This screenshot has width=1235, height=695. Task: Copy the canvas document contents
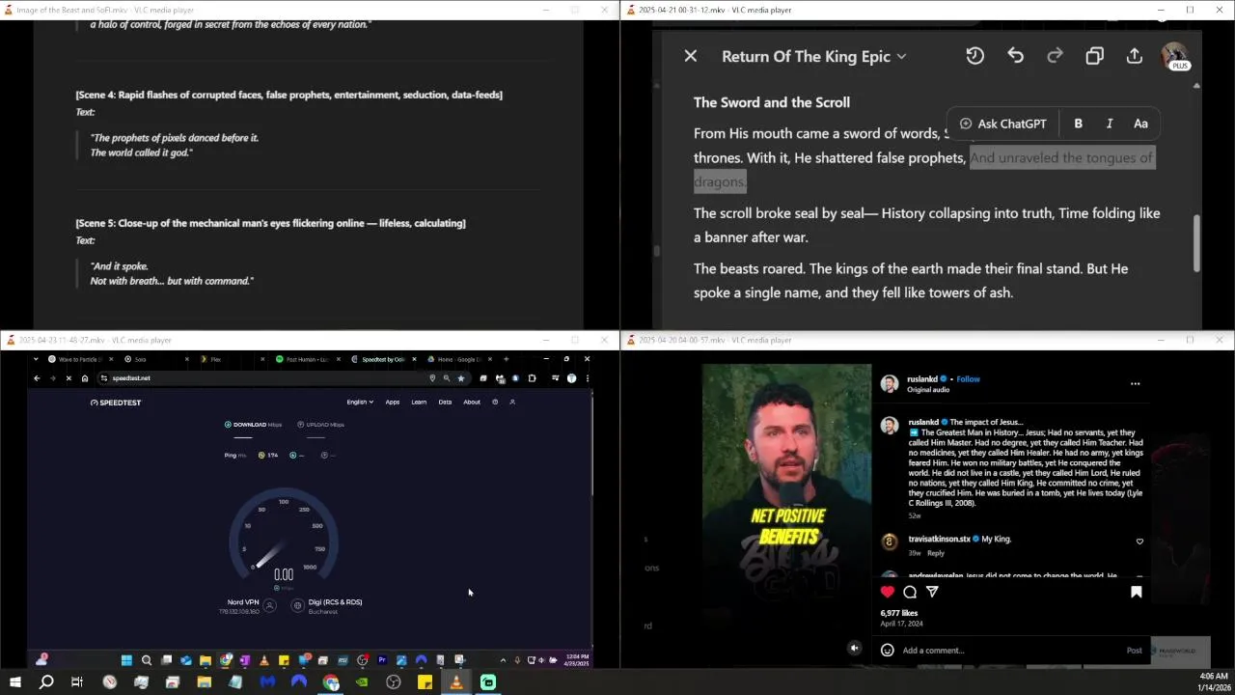(x=1094, y=56)
